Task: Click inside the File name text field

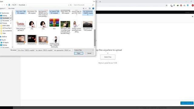Action: click(44, 50)
